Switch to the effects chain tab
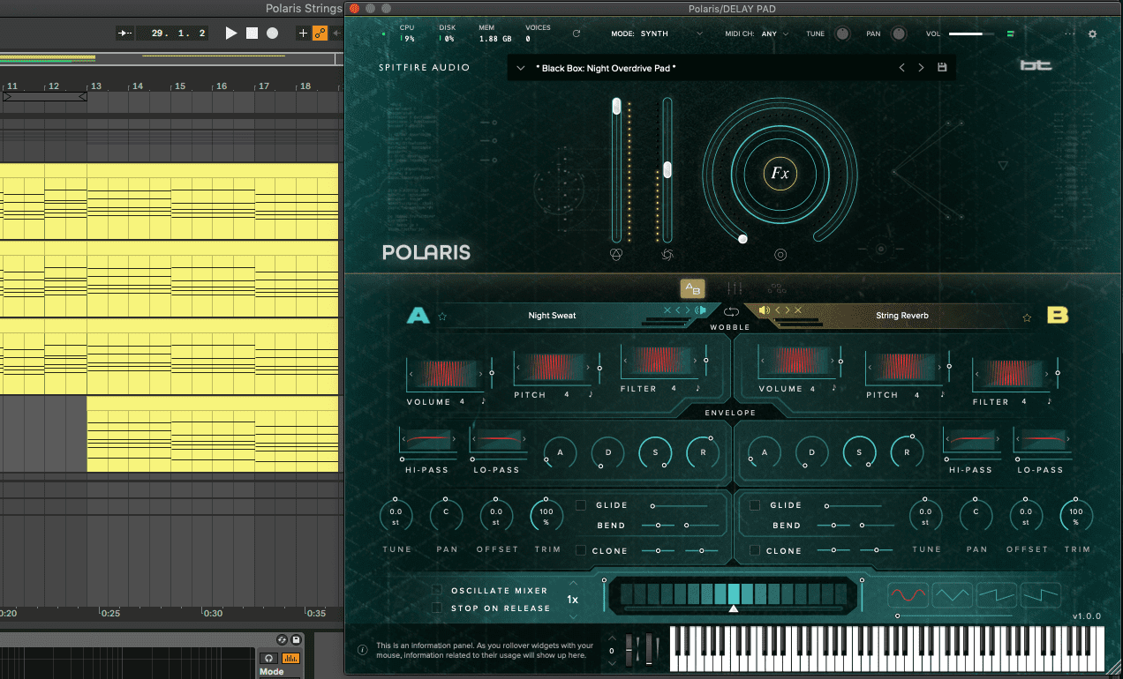The width and height of the screenshot is (1123, 679). point(777,288)
